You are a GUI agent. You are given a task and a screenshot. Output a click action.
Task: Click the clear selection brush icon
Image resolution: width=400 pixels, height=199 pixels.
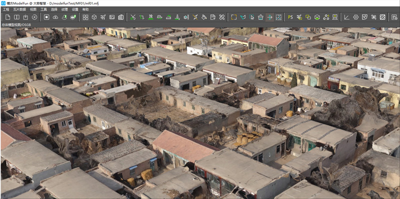coord(260,17)
